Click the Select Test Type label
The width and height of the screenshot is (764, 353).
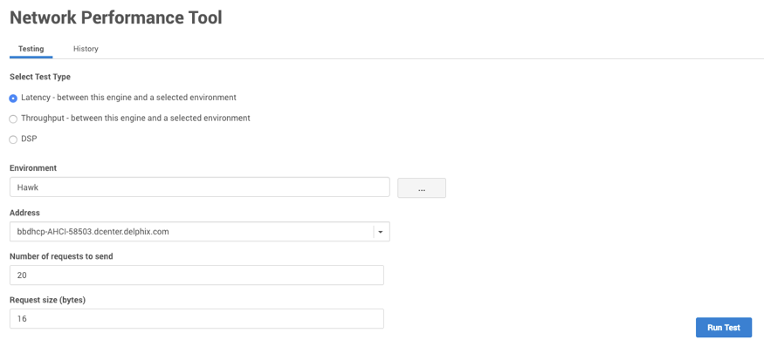click(40, 77)
